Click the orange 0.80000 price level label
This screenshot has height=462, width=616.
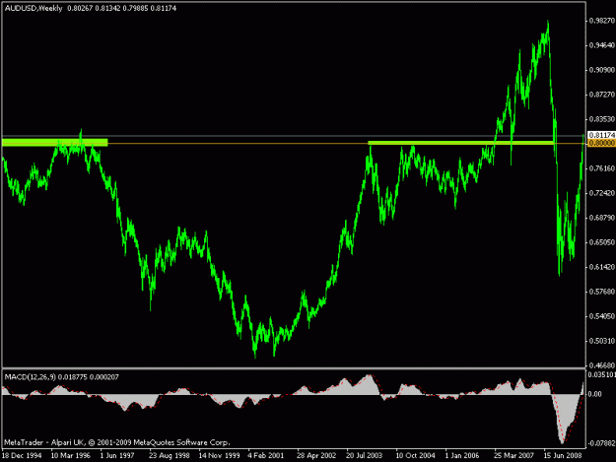tap(601, 143)
